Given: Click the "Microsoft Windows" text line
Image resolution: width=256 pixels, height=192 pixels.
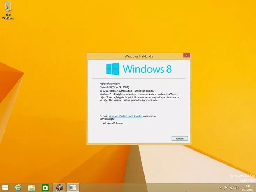Looking at the screenshot, I should point(110,84).
